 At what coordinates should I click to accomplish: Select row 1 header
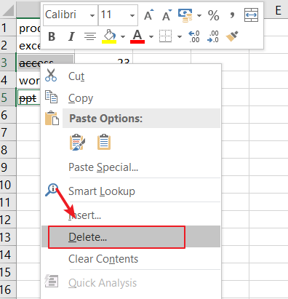point(8,28)
